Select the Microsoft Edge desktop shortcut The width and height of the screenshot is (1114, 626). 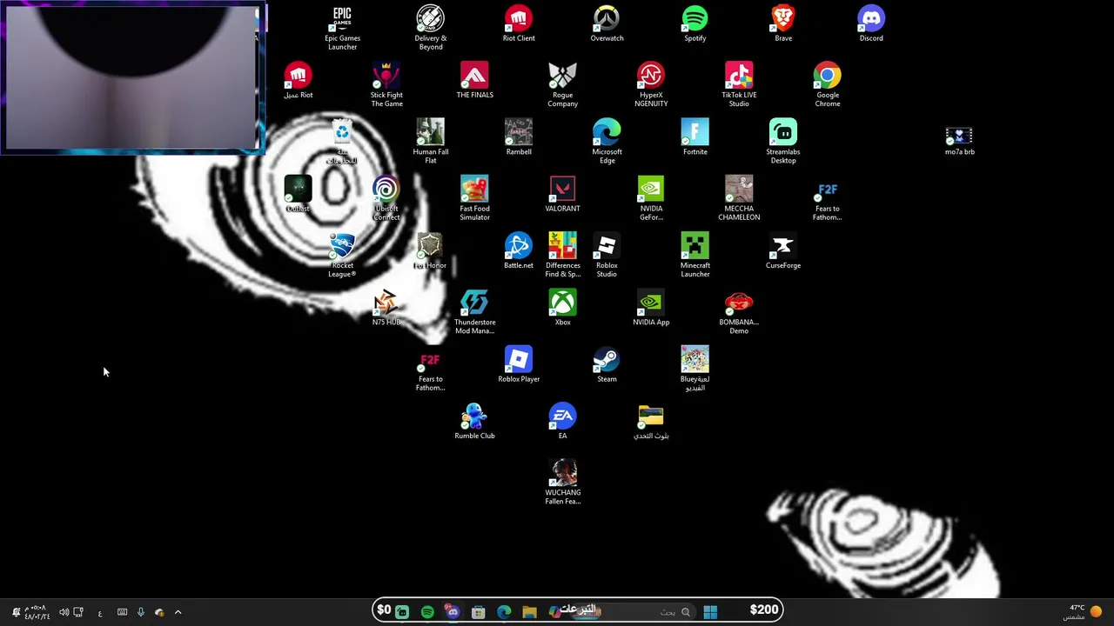point(607,141)
